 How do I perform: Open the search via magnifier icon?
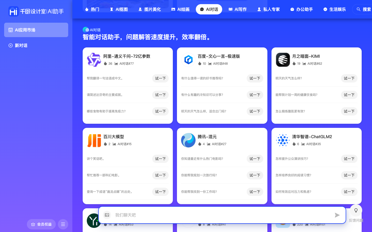point(359,9)
